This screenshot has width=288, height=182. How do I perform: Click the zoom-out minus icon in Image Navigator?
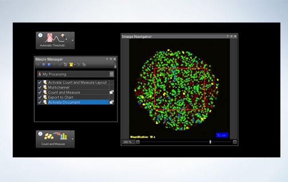click(138, 142)
